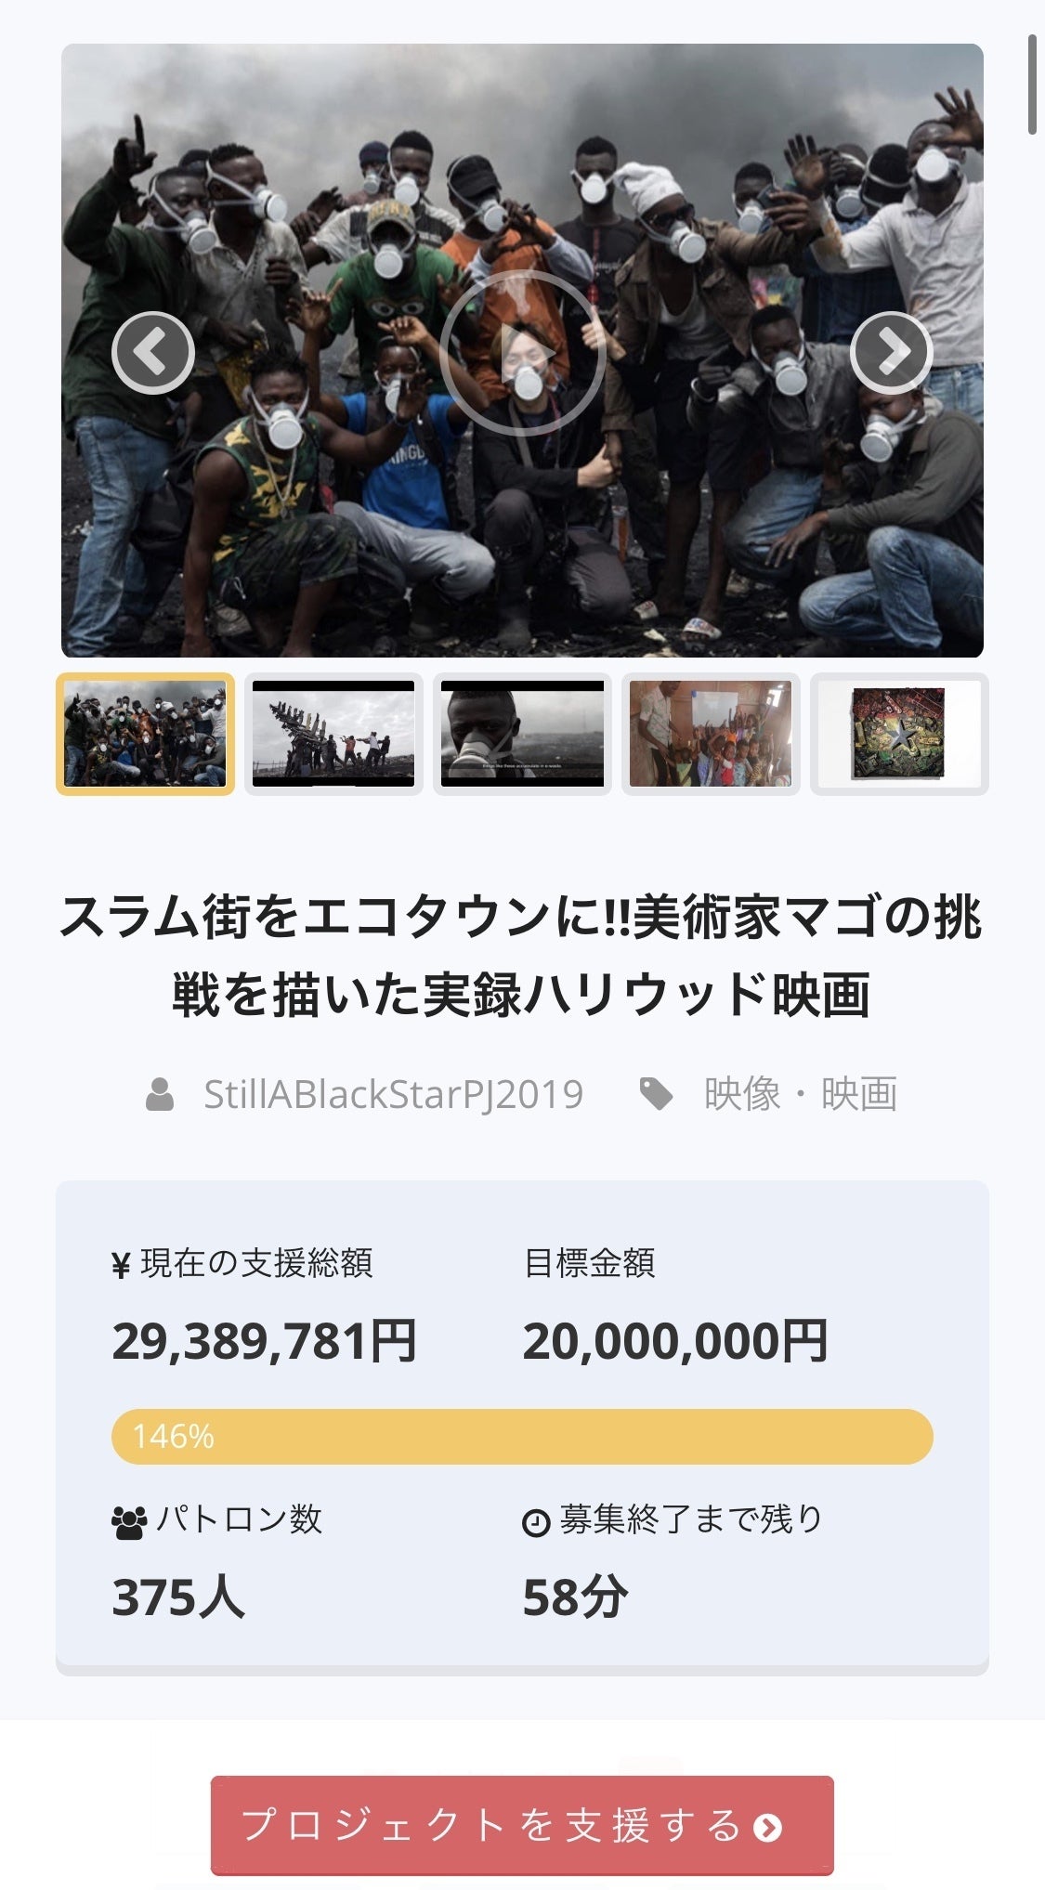Viewport: 1045px width, 1890px height.
Task: Click the yen icon beside 現在の支援総額
Action: click(x=120, y=1265)
